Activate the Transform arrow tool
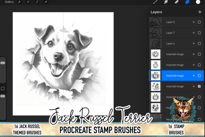This screenshot has height=137, width=205. coord(46,2)
